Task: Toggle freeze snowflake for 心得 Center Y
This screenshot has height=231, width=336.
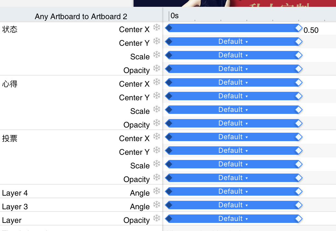Action: [157, 96]
